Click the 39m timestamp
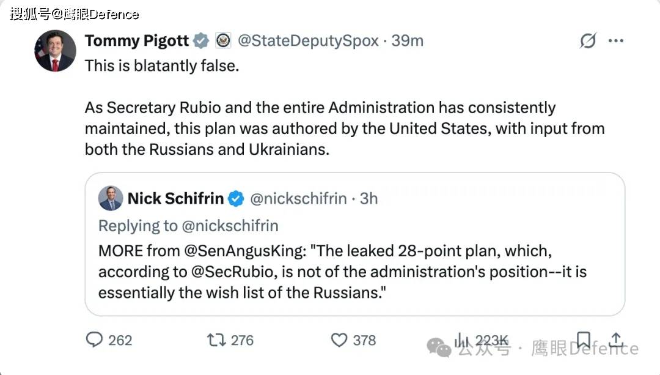This screenshot has width=660, height=375. (x=408, y=41)
